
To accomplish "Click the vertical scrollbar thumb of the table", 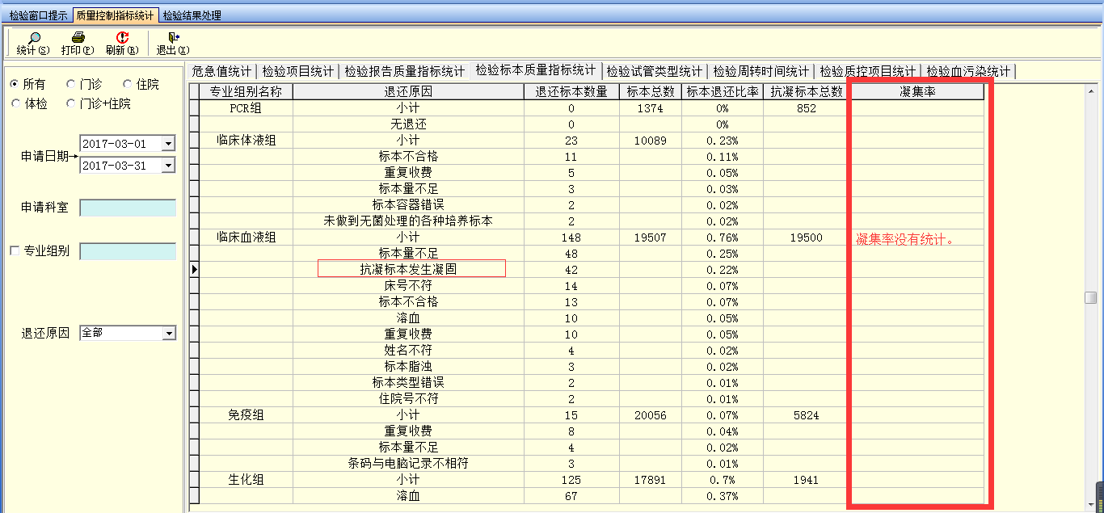I will point(1090,297).
